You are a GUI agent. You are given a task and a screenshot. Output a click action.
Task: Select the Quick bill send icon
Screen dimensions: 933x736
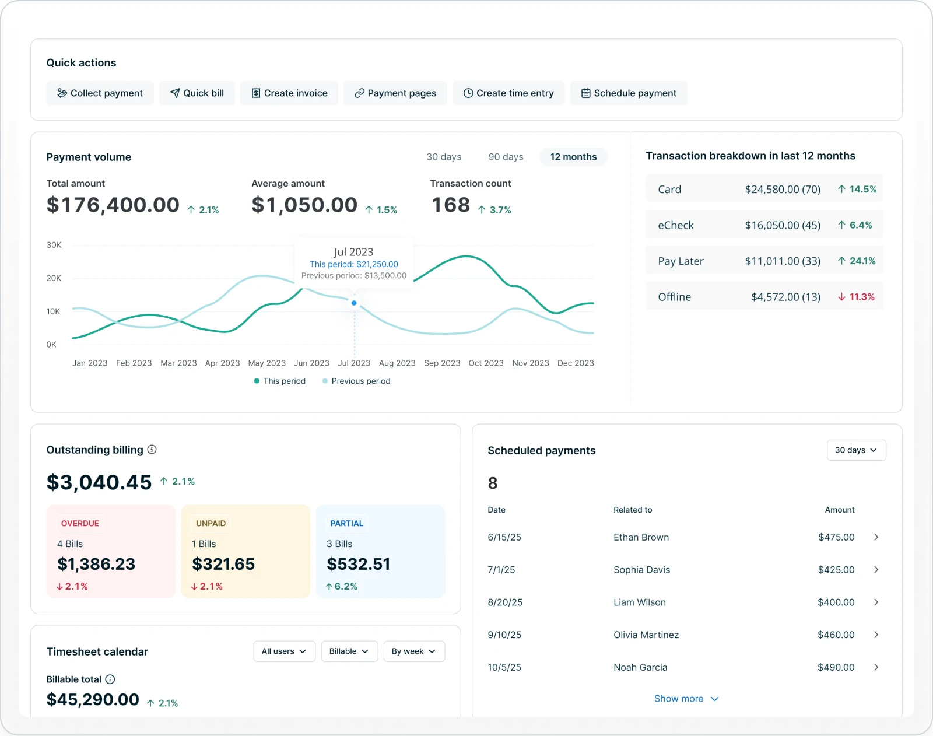pyautogui.click(x=174, y=93)
